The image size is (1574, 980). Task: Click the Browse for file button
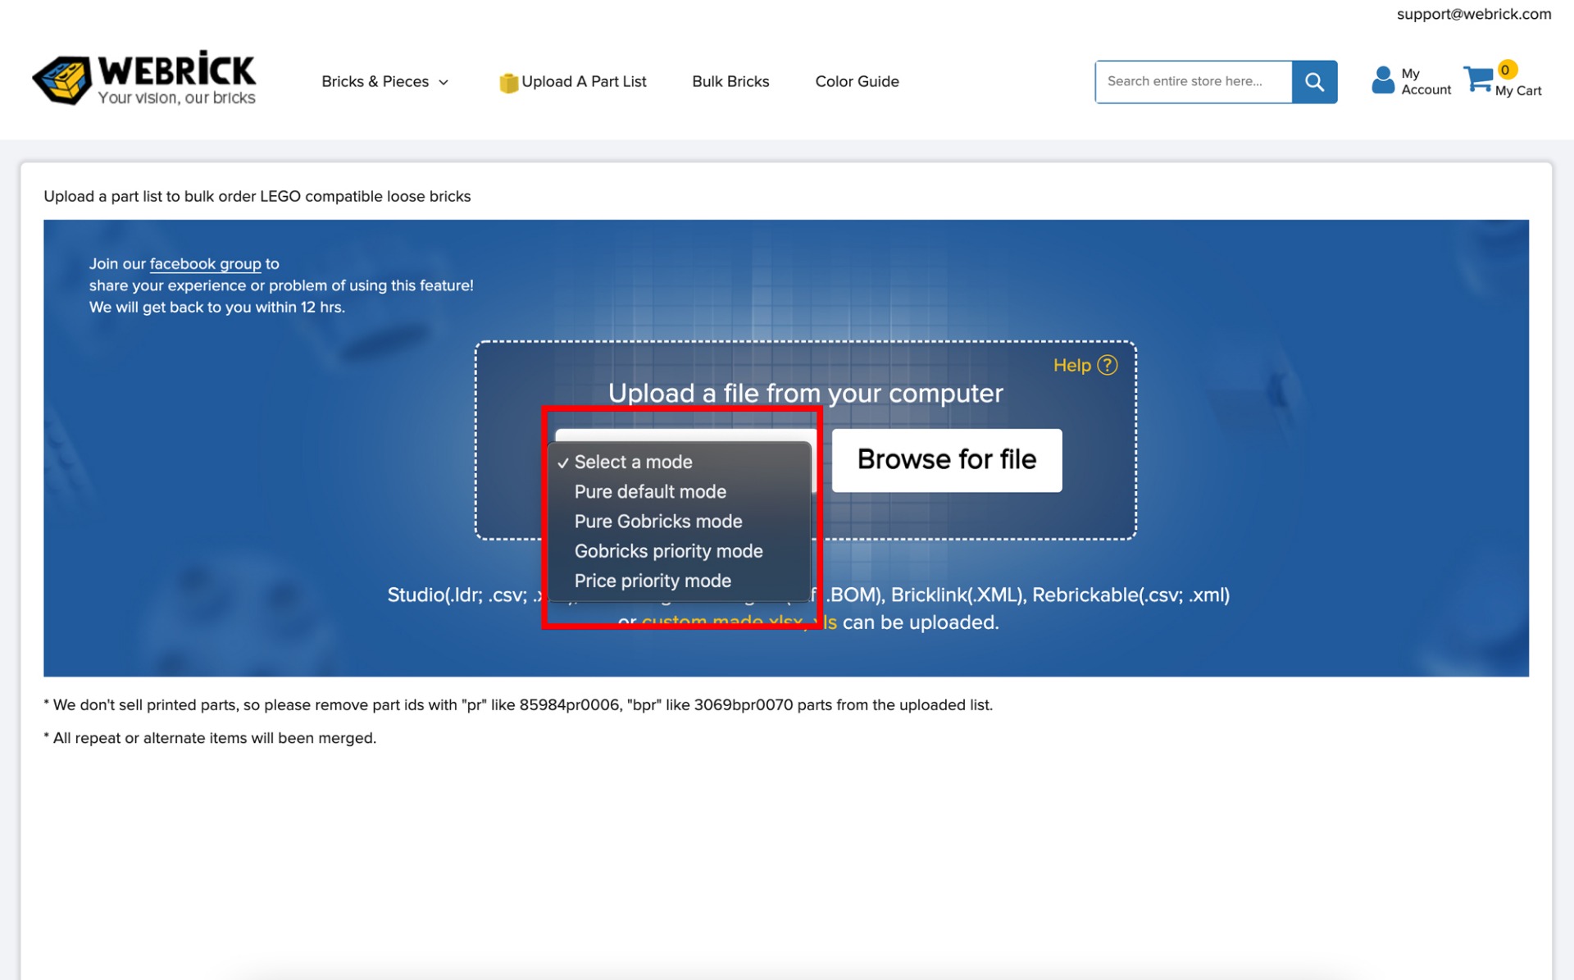946,460
